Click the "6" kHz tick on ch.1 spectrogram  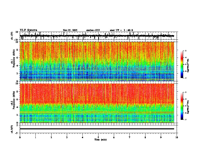17,58
